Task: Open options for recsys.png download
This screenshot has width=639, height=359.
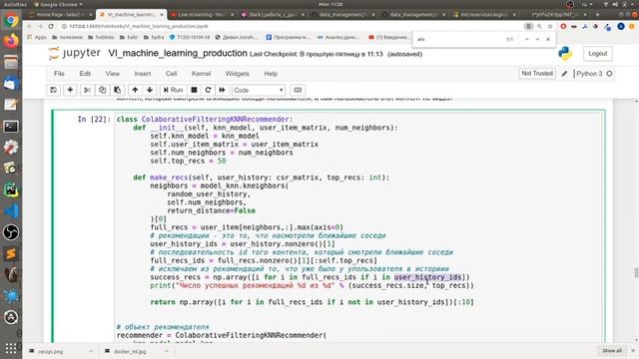Action: [x=91, y=351]
